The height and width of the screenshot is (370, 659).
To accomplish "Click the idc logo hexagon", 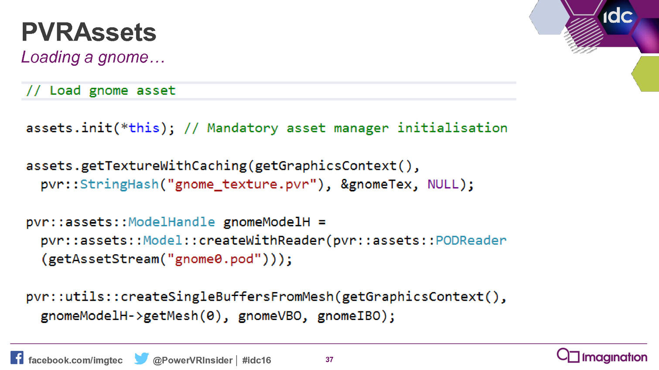I will pyautogui.click(x=617, y=17).
